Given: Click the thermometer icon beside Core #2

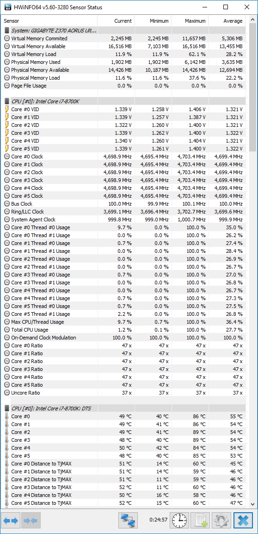Looking at the screenshot, I should 7,432.
